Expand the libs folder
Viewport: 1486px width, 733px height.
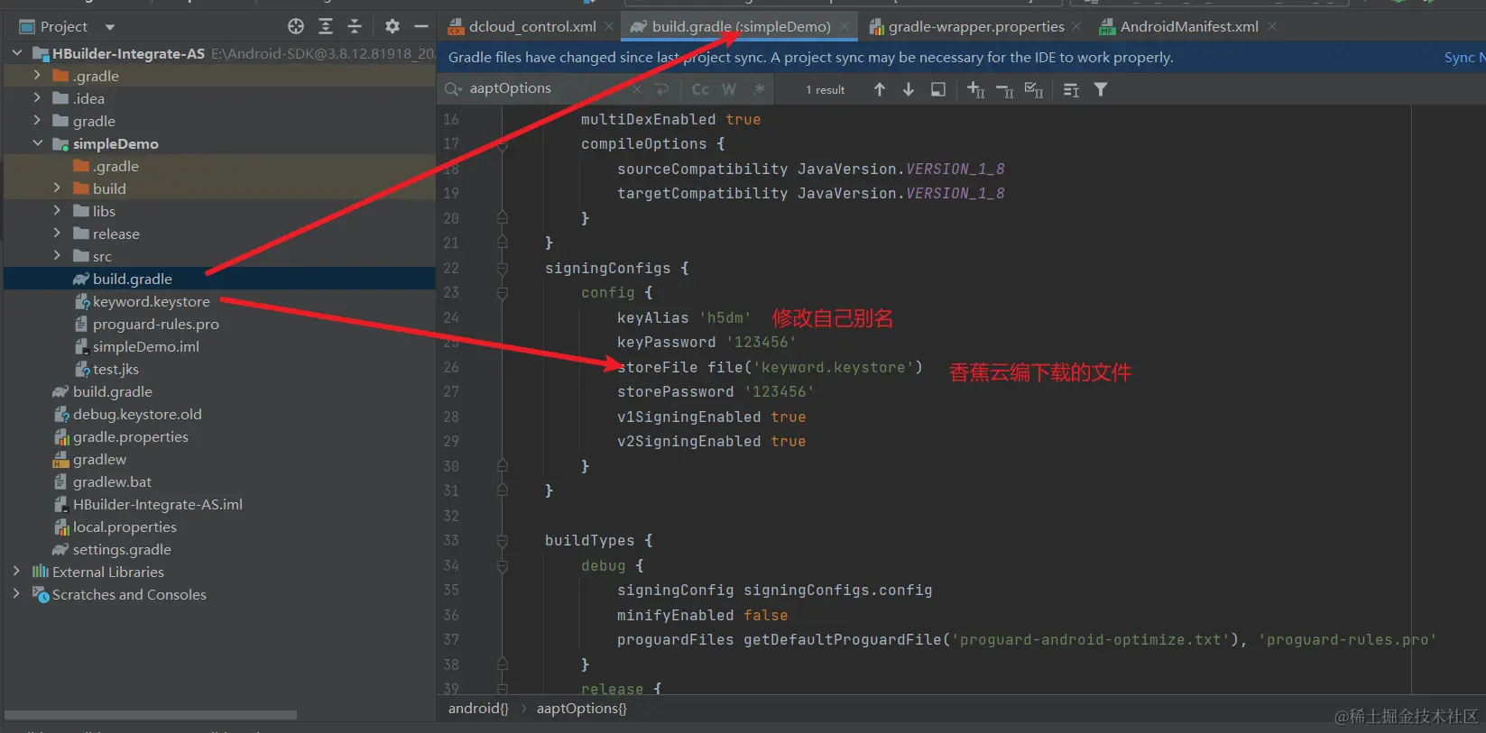click(57, 211)
